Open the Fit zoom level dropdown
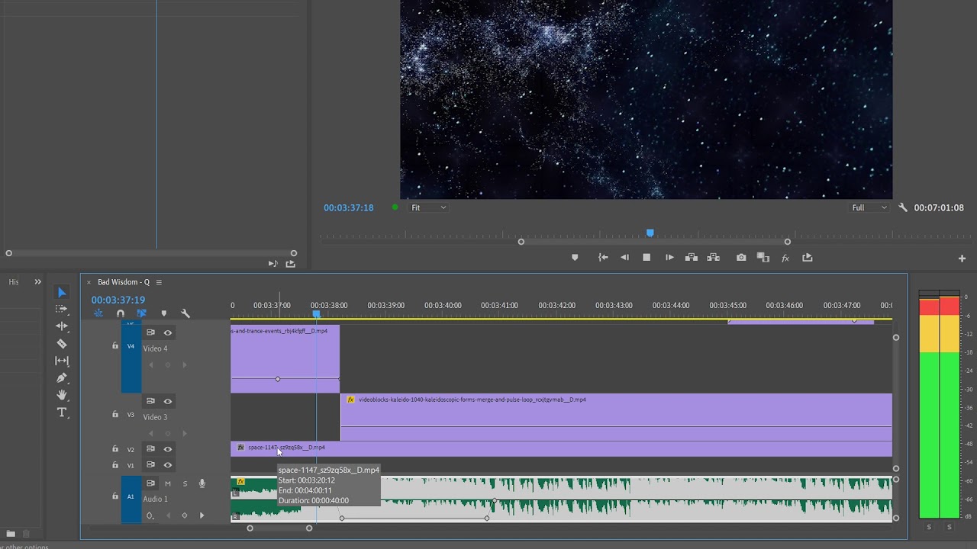 click(429, 207)
